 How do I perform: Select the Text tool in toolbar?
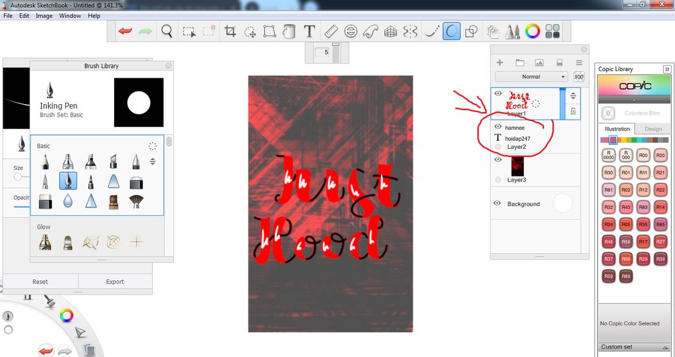[x=309, y=32]
